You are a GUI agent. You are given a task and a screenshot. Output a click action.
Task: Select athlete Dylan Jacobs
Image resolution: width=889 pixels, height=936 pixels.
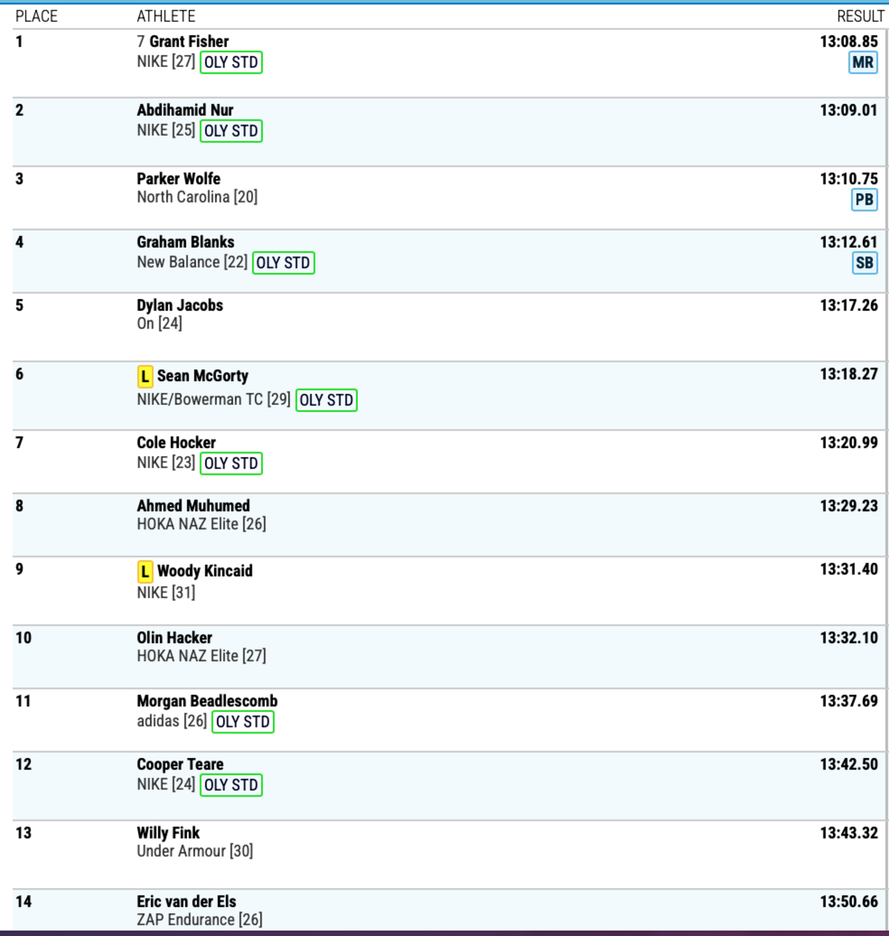[x=180, y=306]
